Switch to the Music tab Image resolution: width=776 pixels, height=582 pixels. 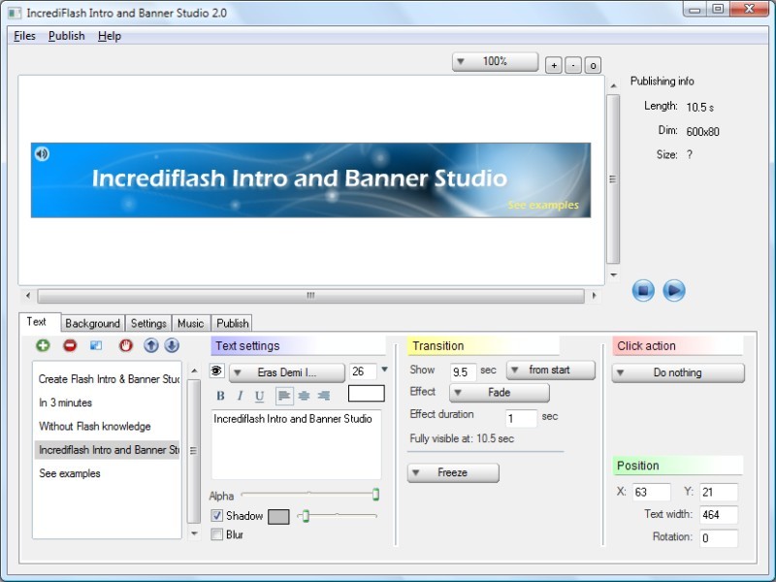point(190,323)
